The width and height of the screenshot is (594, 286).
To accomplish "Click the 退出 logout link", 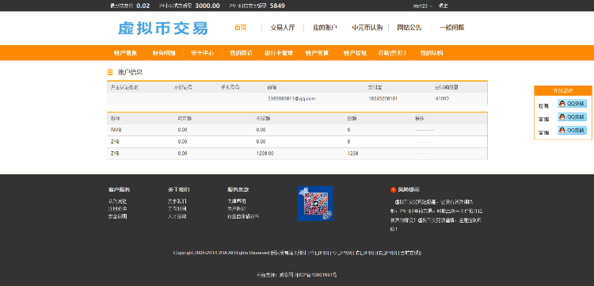I will pos(443,6).
